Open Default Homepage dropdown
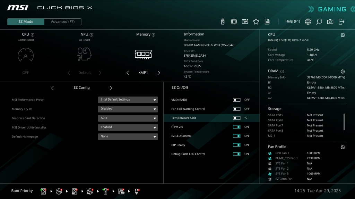The image size is (355, 199). pyautogui.click(x=128, y=137)
